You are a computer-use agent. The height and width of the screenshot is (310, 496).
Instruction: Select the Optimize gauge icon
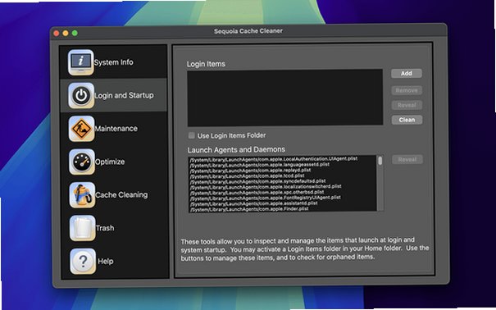82,162
